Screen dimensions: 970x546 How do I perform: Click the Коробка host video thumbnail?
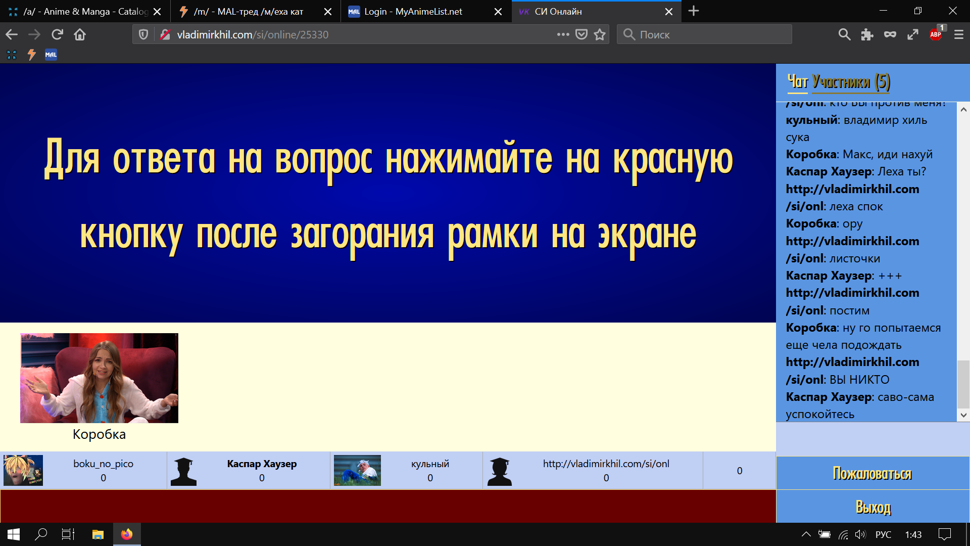point(99,378)
